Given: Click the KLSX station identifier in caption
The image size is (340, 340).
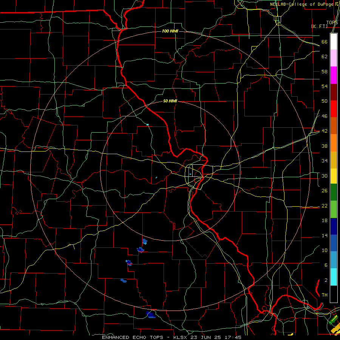Looking at the screenshot, I should (x=181, y=337).
